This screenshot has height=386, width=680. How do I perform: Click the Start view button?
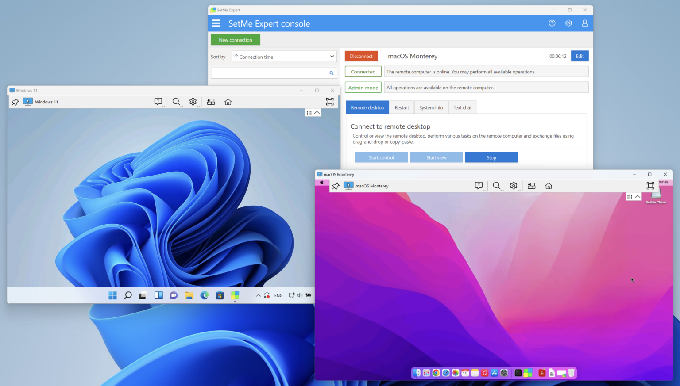[436, 157]
